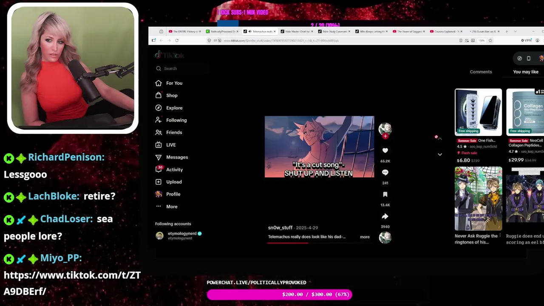Follow sn0w_stuff with the red plus button
The width and height of the screenshot is (544, 306).
[385, 136]
